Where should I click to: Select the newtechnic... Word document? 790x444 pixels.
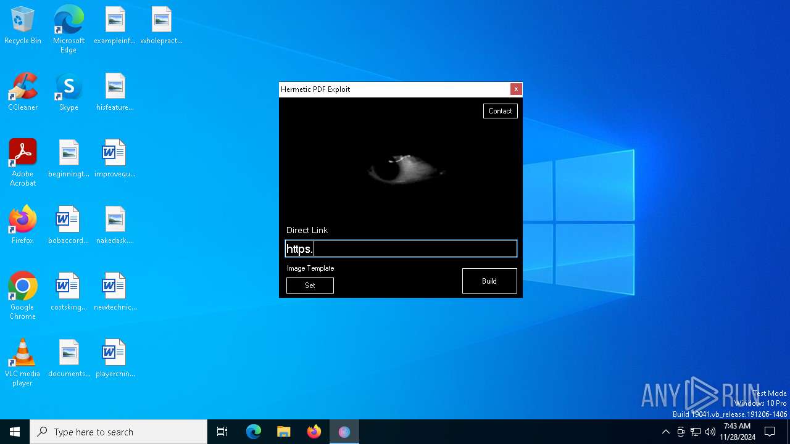coord(115,292)
